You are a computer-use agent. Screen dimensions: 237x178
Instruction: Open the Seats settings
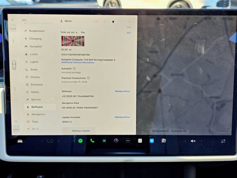pos(31,69)
